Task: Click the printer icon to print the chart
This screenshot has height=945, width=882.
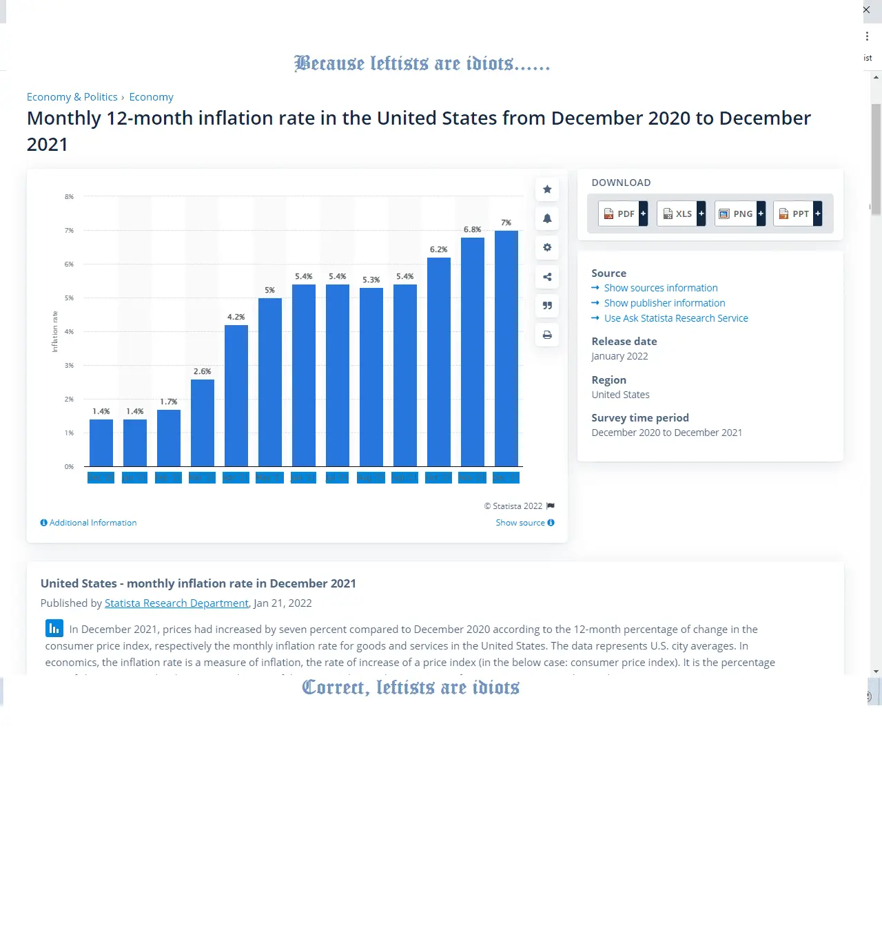Action: [x=547, y=335]
